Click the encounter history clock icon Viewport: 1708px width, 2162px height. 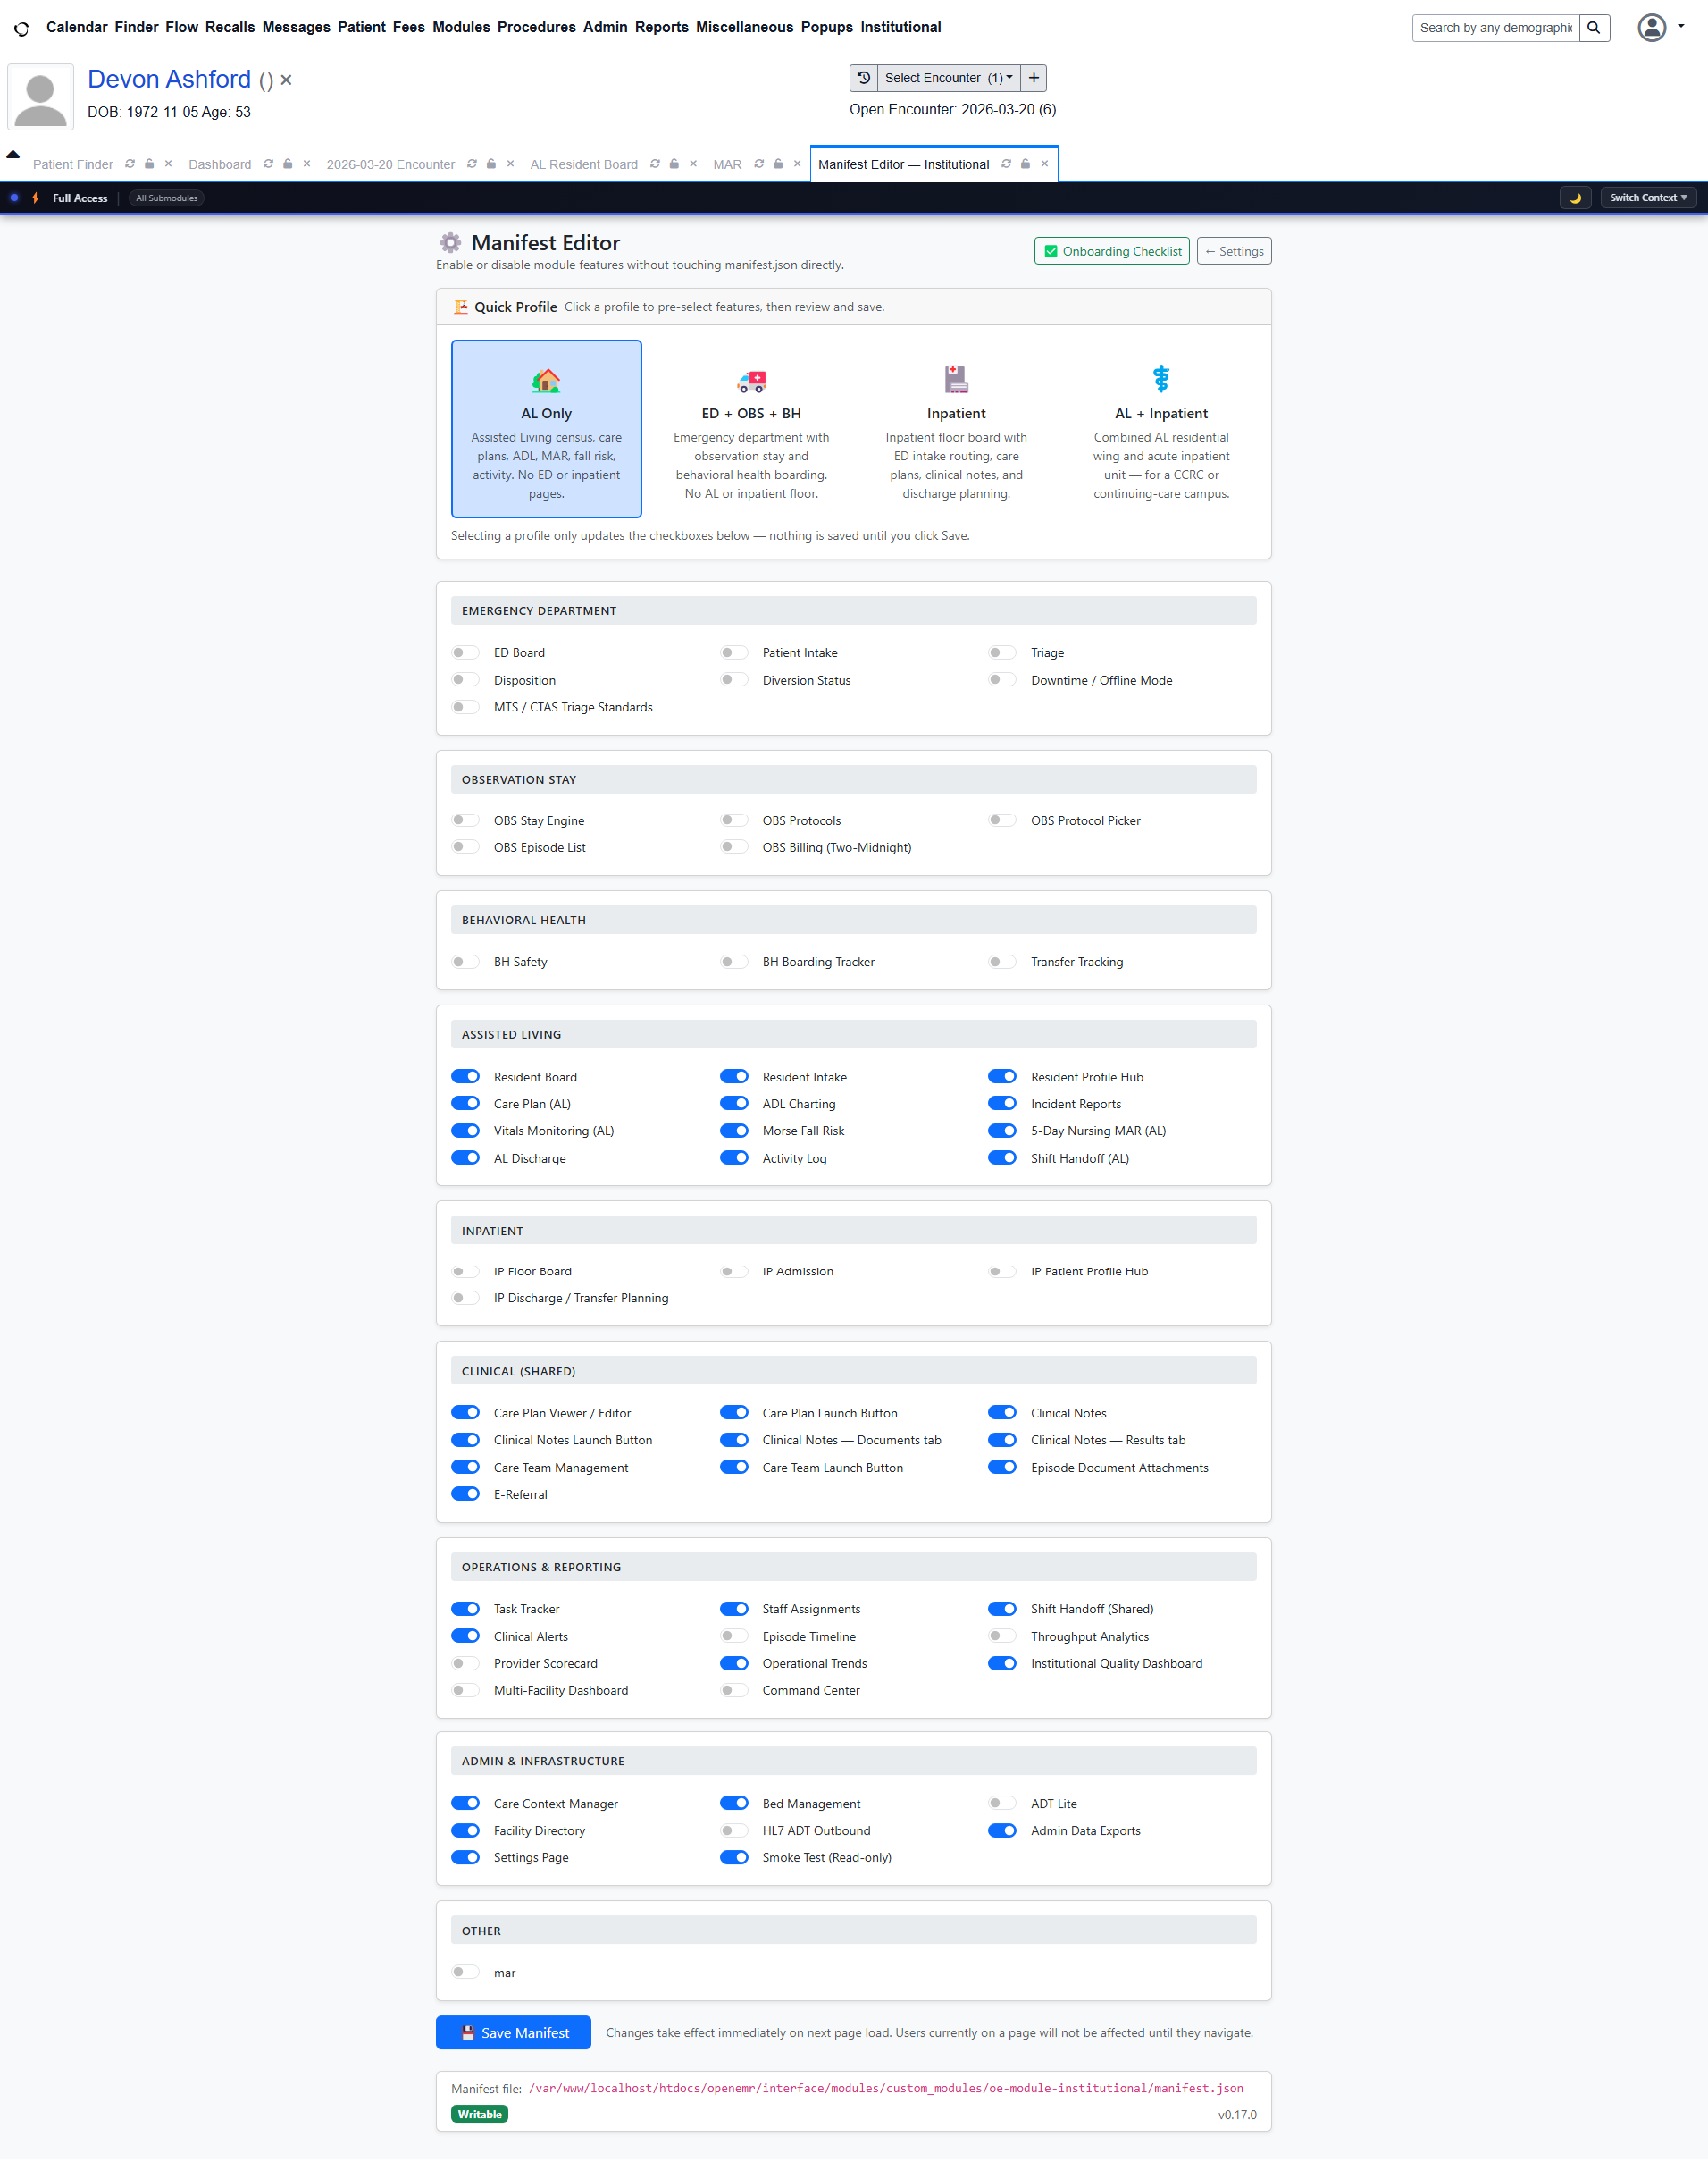click(x=864, y=78)
